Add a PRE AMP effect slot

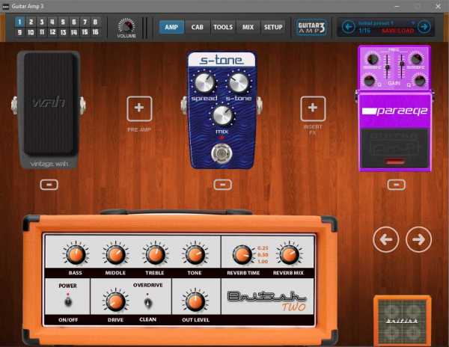pos(139,108)
